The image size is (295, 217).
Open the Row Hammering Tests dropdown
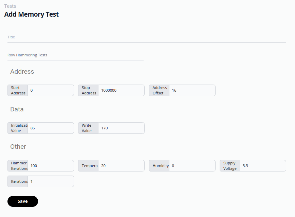tap(75, 55)
